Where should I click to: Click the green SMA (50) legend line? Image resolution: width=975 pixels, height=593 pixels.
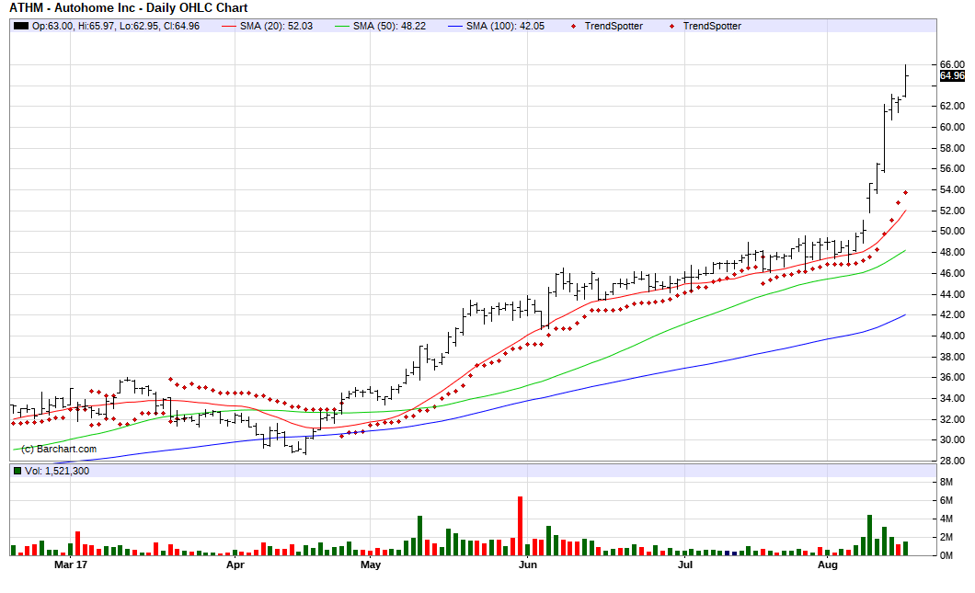pyautogui.click(x=342, y=26)
